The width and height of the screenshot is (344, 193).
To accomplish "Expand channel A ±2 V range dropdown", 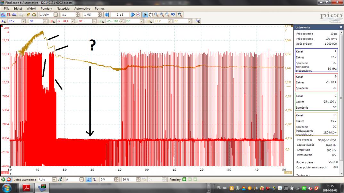I will [x=23, y=21].
